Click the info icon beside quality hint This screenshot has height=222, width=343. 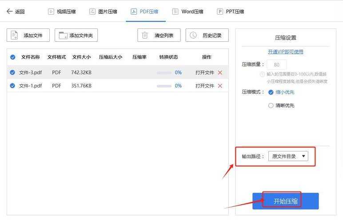coord(262,74)
